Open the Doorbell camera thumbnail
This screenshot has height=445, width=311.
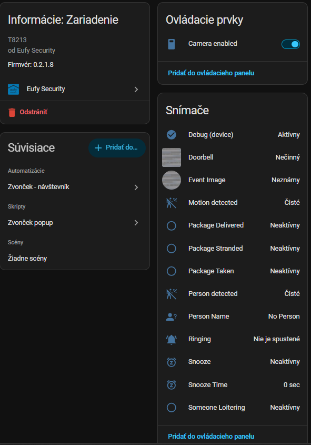point(171,157)
